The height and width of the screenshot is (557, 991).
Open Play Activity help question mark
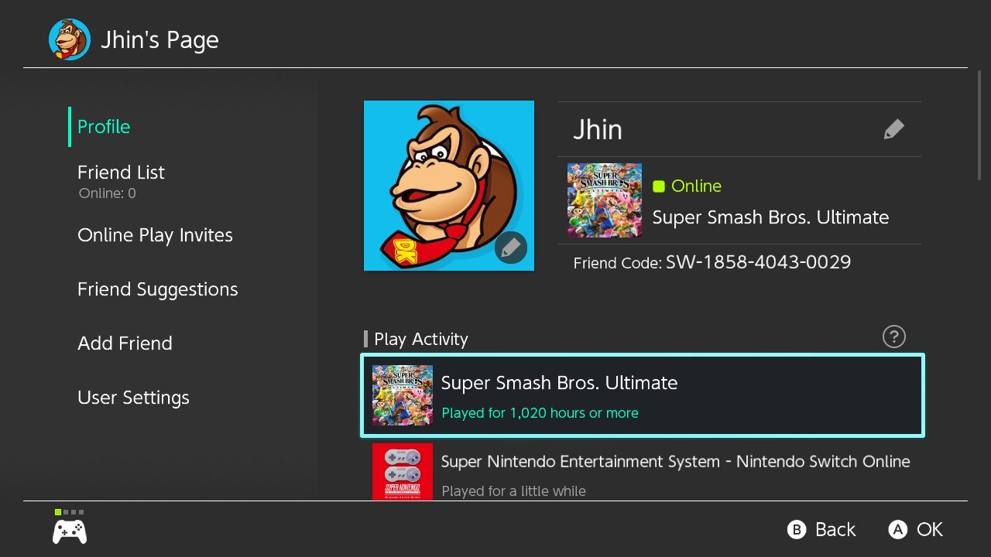click(893, 337)
